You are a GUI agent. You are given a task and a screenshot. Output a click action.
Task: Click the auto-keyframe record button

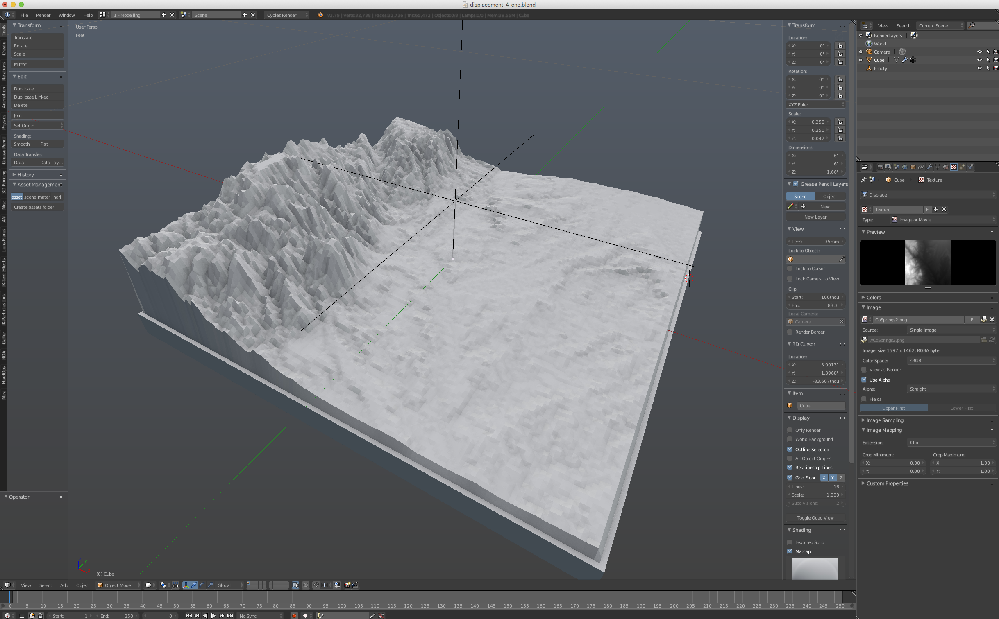pos(294,615)
